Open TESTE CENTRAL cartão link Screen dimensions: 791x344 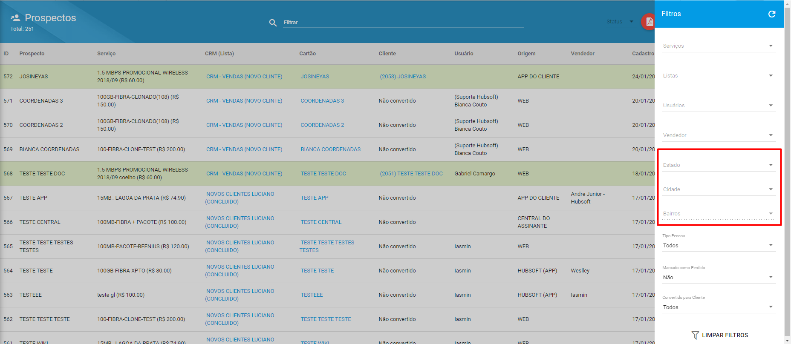coord(321,222)
